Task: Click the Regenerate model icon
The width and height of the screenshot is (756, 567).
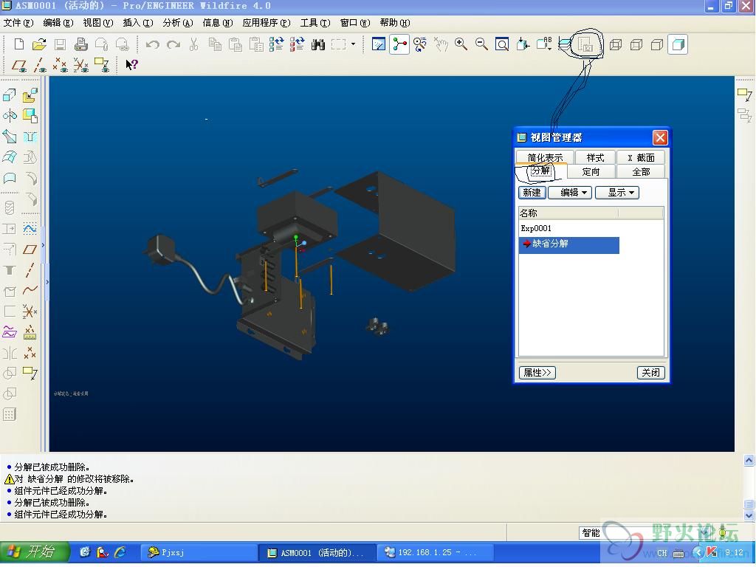Action: 276,45
